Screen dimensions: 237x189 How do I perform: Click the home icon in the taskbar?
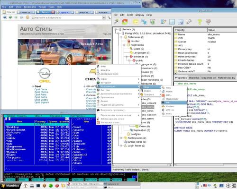26,186
